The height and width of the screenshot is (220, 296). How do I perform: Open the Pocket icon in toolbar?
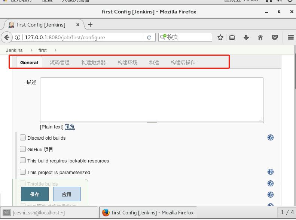pyautogui.click(x=275, y=37)
